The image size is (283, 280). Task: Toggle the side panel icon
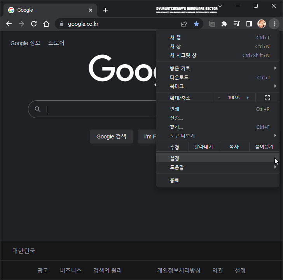point(249,24)
